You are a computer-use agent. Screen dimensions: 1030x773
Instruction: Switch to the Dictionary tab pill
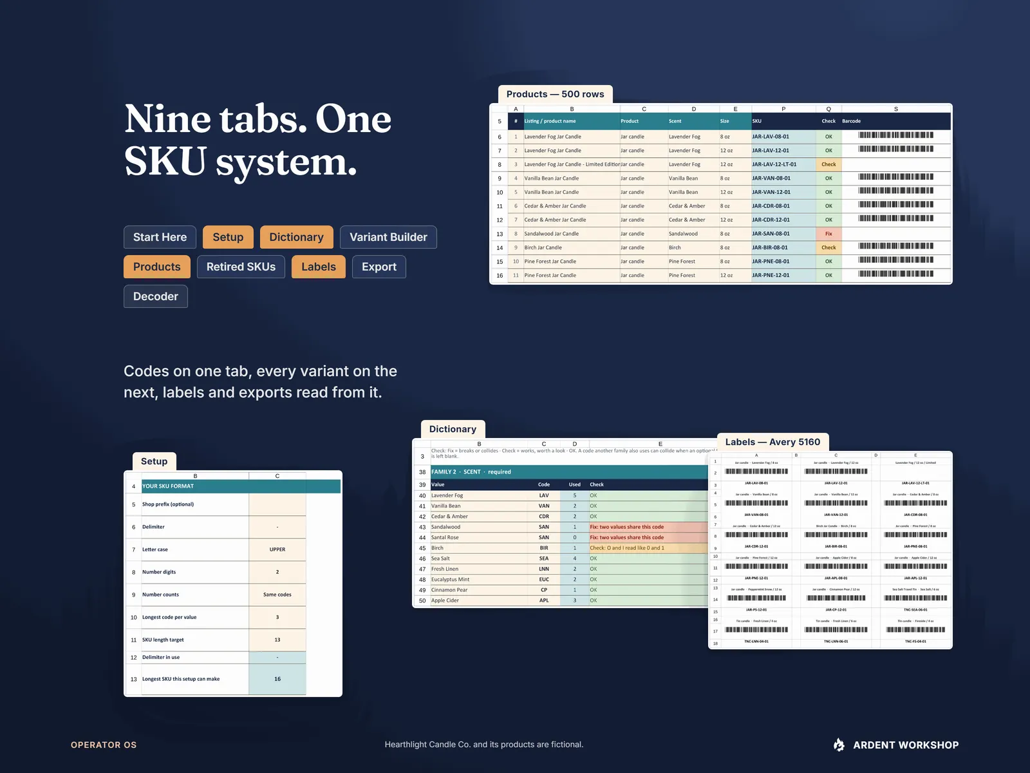[296, 237]
